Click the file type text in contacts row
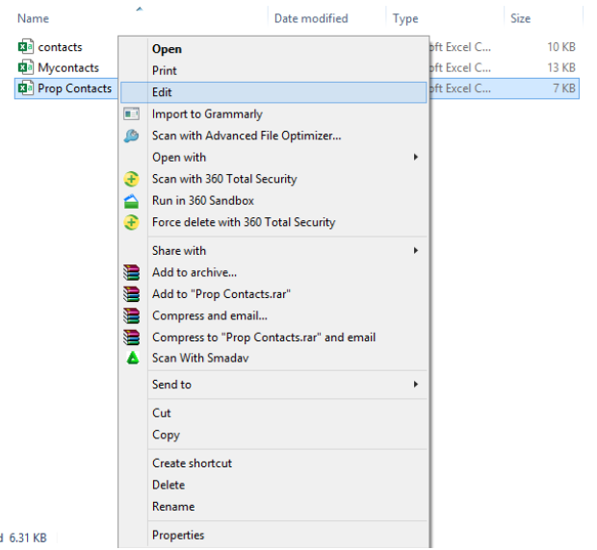 tap(460, 47)
